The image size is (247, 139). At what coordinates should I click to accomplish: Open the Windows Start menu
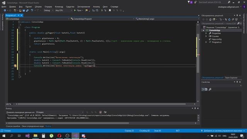point(3,136)
